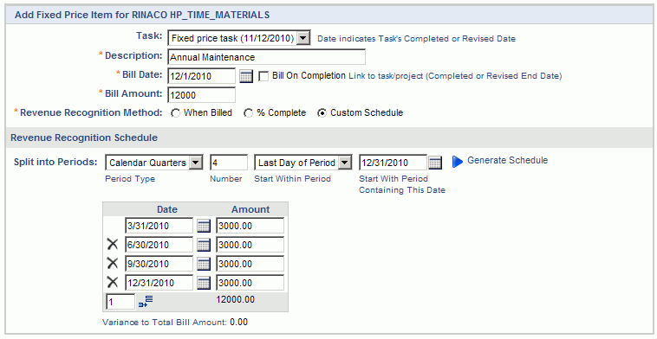Open the Last Day of Period dropdown
Image resolution: width=657 pixels, height=339 pixels.
pos(303,163)
